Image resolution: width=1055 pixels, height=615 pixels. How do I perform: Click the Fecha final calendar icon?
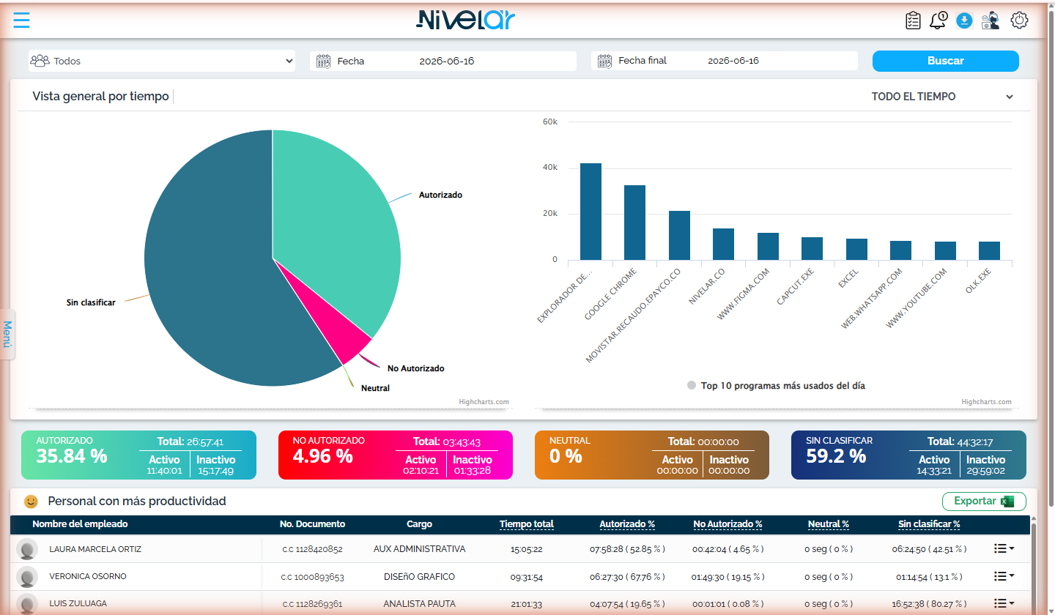pyautogui.click(x=604, y=61)
